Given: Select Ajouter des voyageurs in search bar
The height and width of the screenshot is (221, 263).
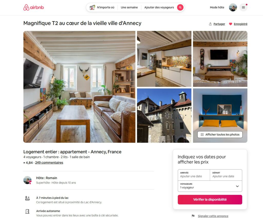Looking at the screenshot, I should tap(159, 7).
